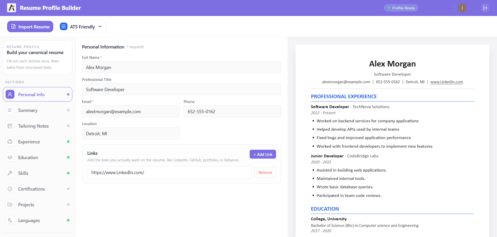
Task: Click the Resume Profile Builder logo
Action: tap(44, 8)
